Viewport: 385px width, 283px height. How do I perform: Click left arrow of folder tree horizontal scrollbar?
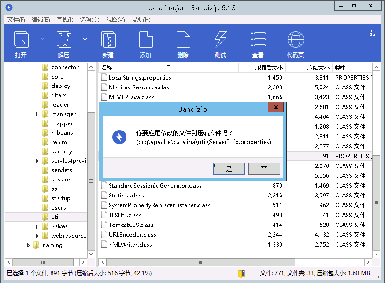pos(9,262)
